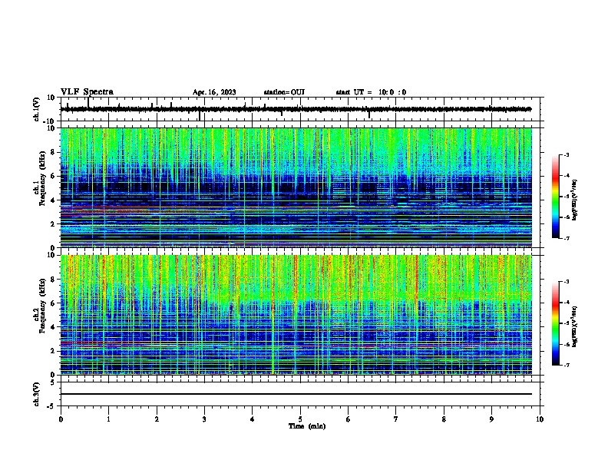The width and height of the screenshot is (608, 470).
Task: Click the ch.2 colorbar "log(PSD)(V²/Hz)" label
Action: (x=574, y=327)
